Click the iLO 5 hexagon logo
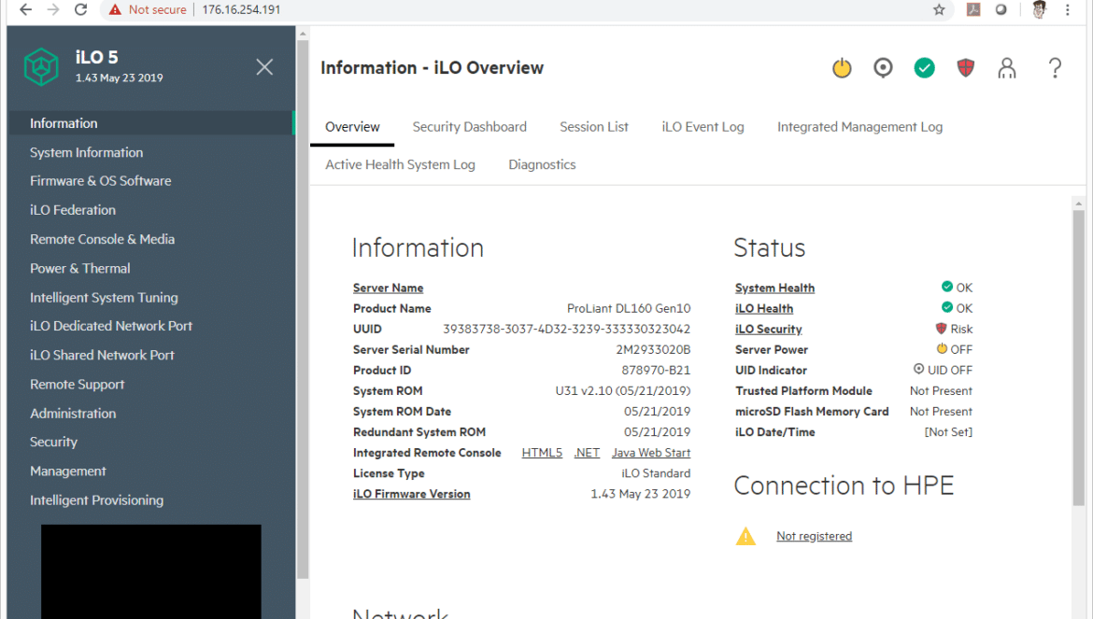 pos(41,67)
